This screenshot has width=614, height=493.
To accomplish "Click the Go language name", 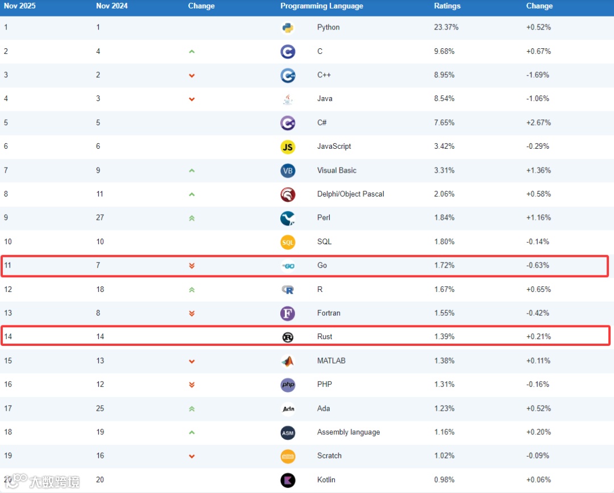I will [322, 265].
